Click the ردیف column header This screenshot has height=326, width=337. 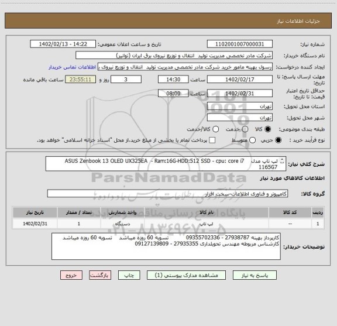[318, 212]
